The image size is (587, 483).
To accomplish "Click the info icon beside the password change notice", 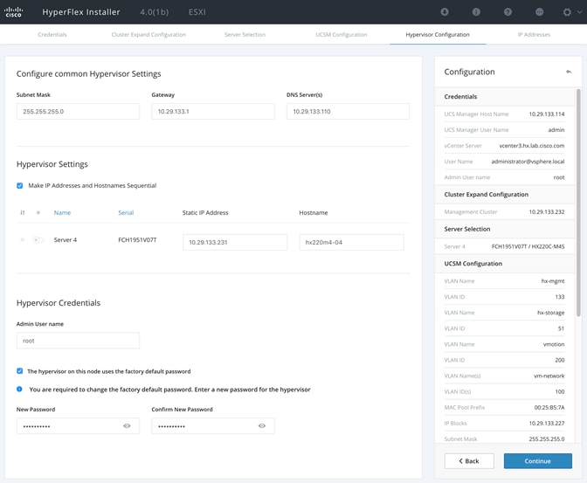I will point(19,390).
